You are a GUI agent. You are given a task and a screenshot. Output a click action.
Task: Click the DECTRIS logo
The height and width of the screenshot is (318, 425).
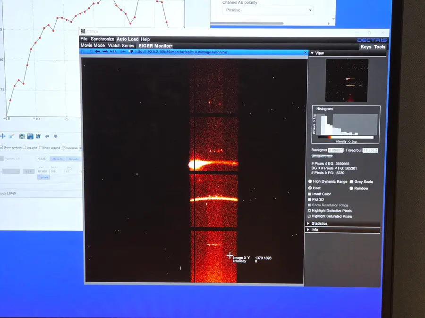(x=372, y=41)
